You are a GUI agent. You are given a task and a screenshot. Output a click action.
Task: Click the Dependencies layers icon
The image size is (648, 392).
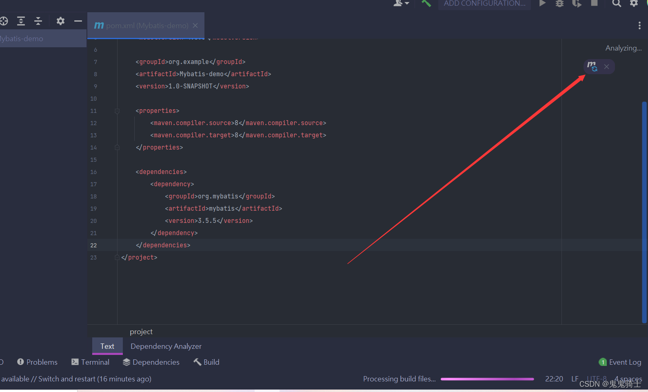pyautogui.click(x=126, y=362)
